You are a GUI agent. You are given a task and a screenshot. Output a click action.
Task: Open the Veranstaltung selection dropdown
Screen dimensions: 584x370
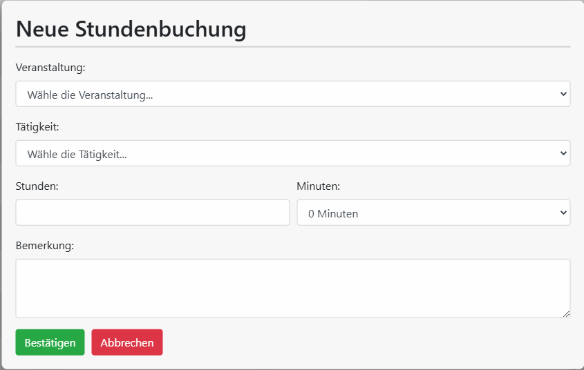(293, 94)
